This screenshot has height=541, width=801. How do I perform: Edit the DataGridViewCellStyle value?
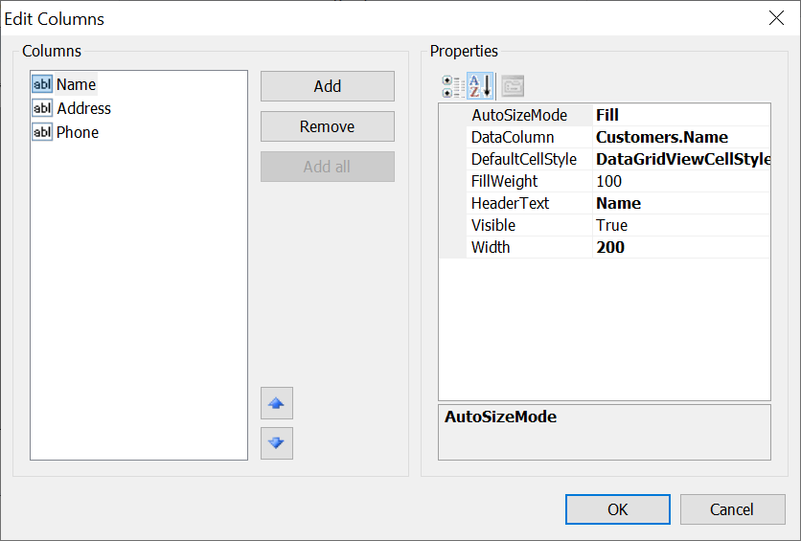(681, 159)
